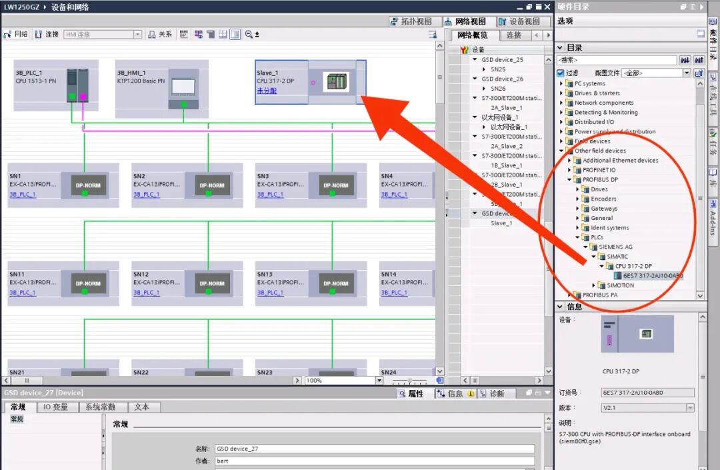Click the hardware catalog 搜索 search field
This screenshot has height=470, width=720.
(617, 60)
